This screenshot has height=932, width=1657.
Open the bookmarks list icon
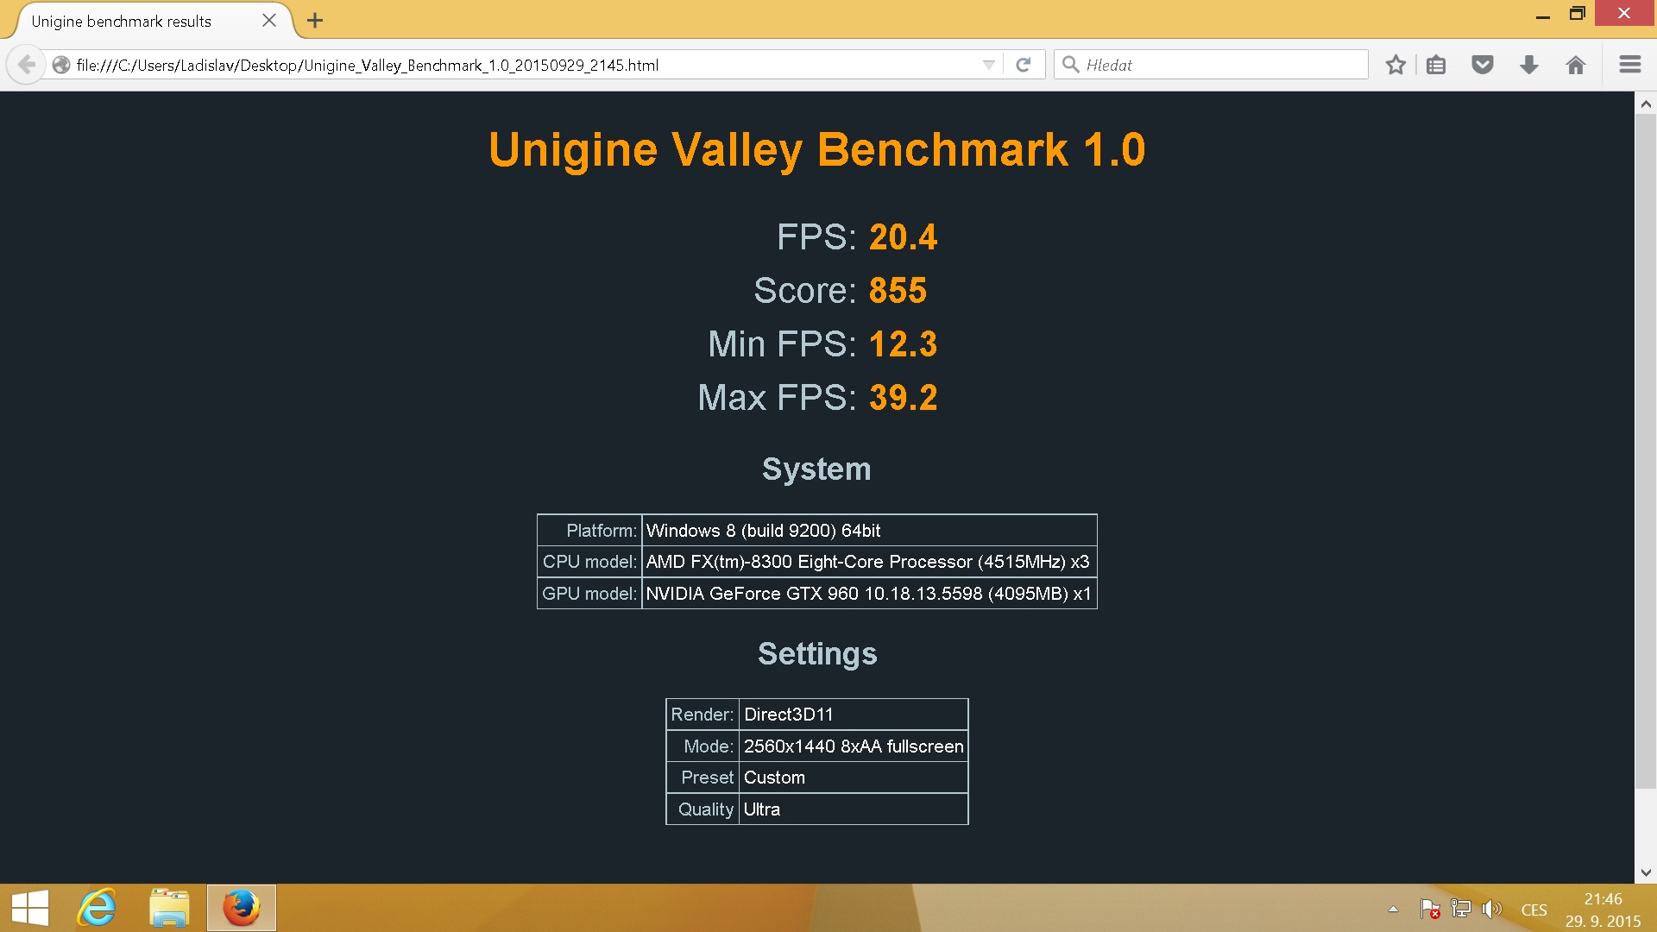point(1436,65)
